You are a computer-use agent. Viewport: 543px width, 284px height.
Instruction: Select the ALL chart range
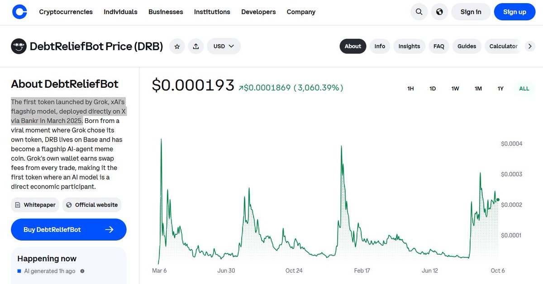tap(524, 89)
